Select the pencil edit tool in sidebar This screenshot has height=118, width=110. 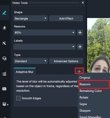4,13
